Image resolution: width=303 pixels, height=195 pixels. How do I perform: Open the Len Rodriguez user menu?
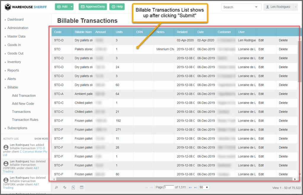280,7
